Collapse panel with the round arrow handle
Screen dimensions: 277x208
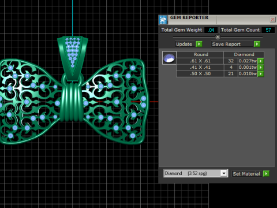pos(218,37)
